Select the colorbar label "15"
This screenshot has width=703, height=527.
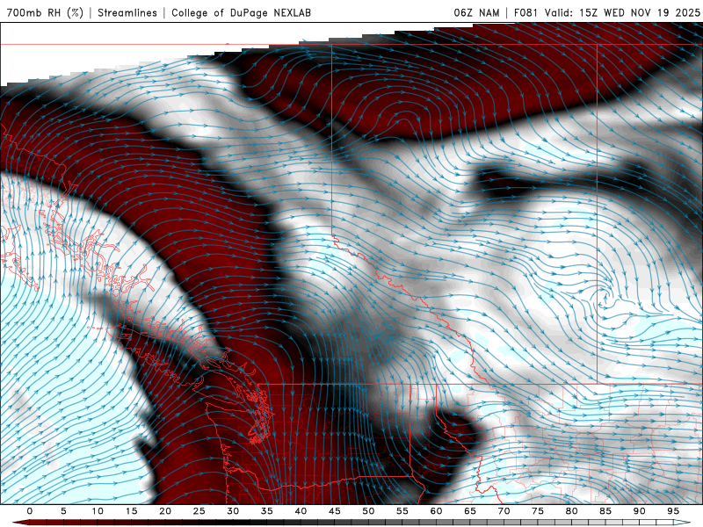coord(131,511)
